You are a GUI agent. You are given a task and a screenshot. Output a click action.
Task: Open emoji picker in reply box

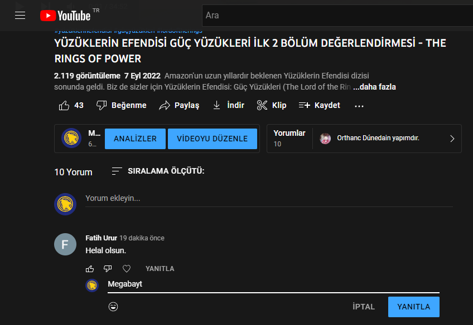[113, 307]
